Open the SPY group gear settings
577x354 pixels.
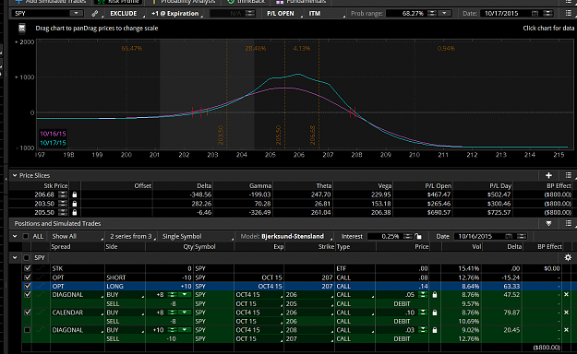[568, 257]
